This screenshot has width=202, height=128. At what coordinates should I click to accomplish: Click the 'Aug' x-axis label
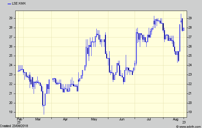pos(175,119)
